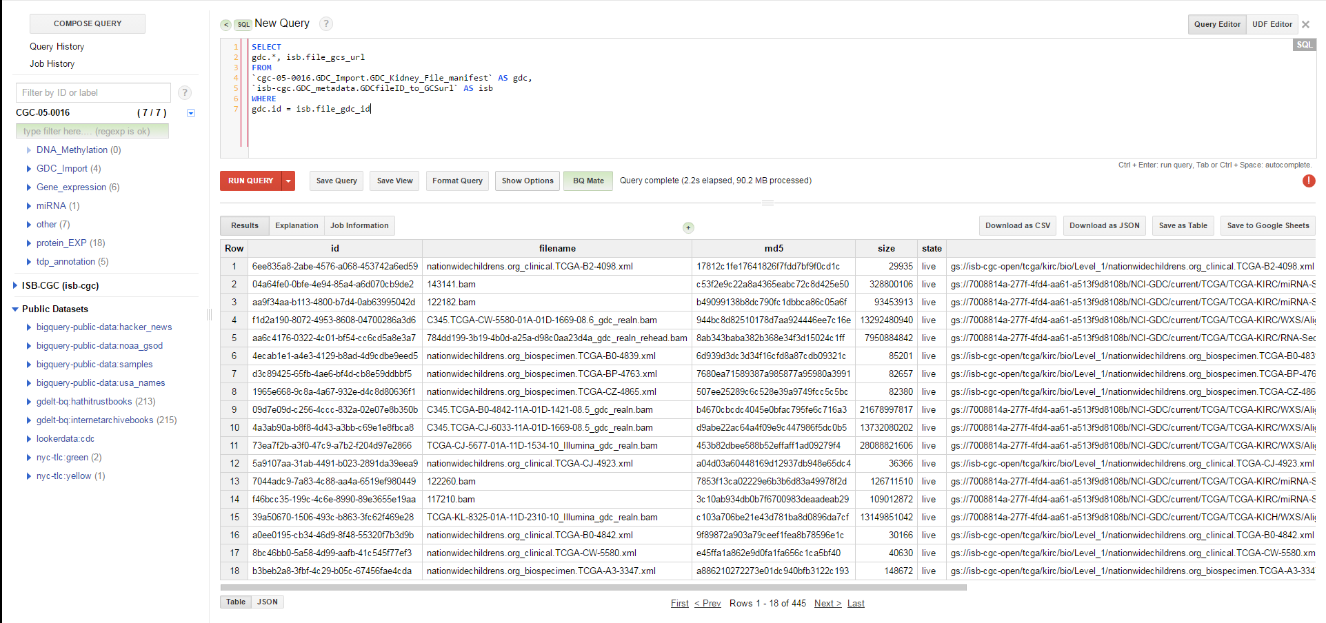Open the Run Query dropdown arrow
Screen dimensions: 1326x623
[x=288, y=181]
